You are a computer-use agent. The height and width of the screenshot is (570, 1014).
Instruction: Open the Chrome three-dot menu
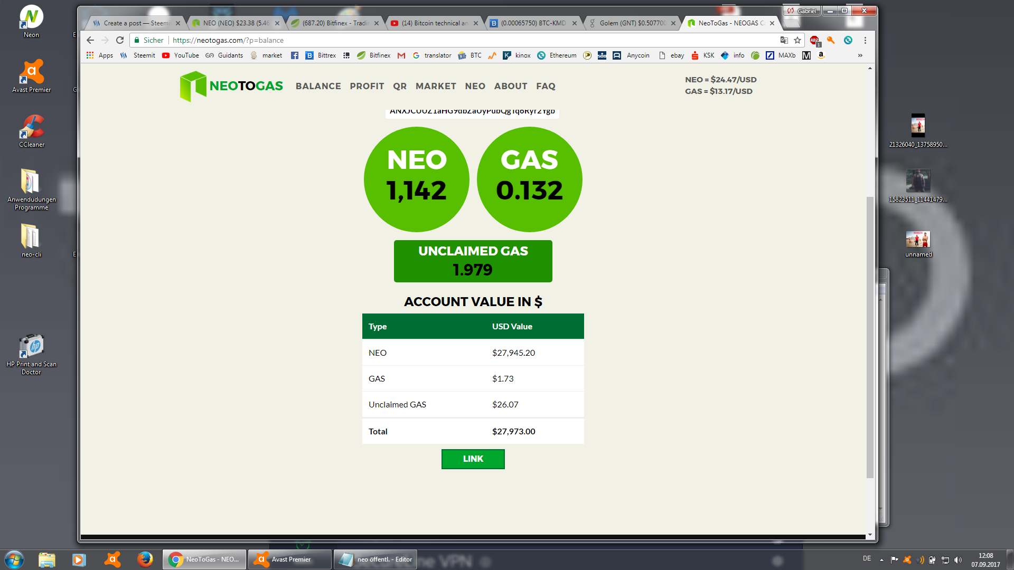(865, 40)
